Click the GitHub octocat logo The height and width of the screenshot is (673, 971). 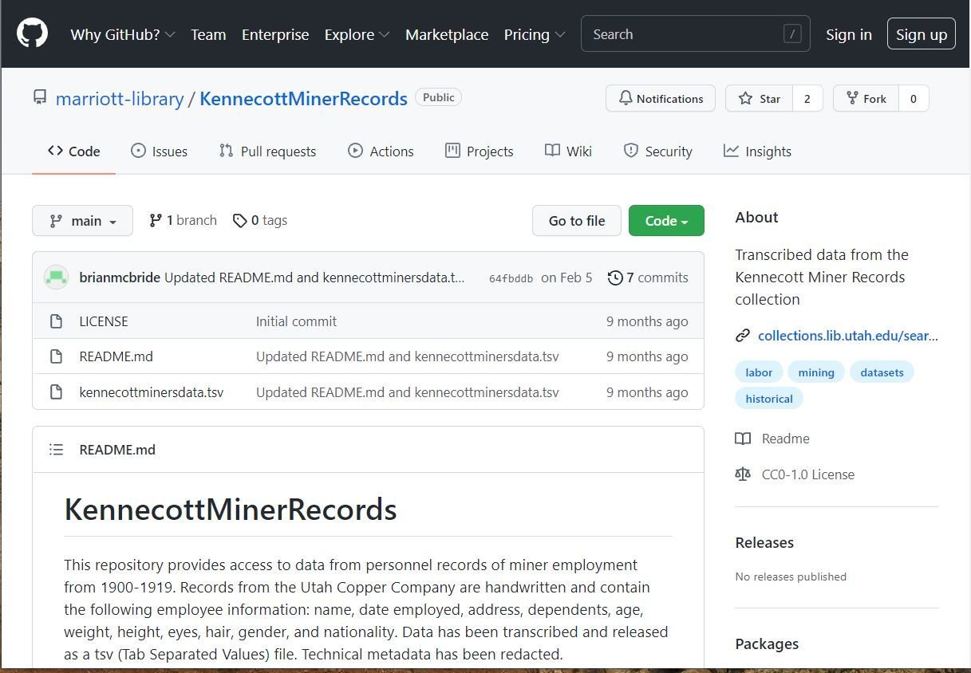[32, 34]
